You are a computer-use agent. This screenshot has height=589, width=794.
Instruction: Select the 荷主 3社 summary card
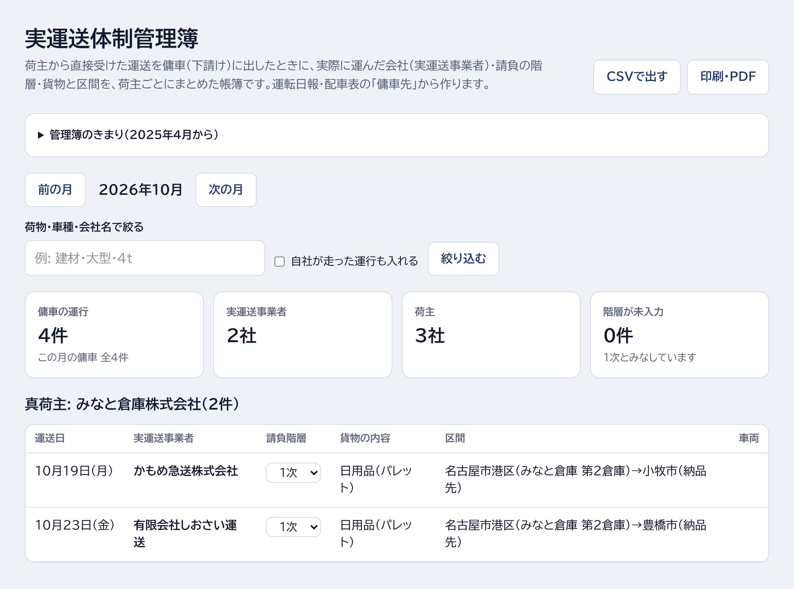(491, 335)
